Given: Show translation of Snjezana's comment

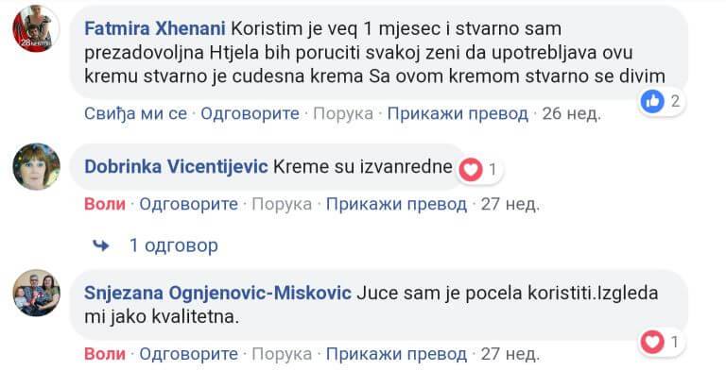Looking at the screenshot, I should click(x=396, y=354).
